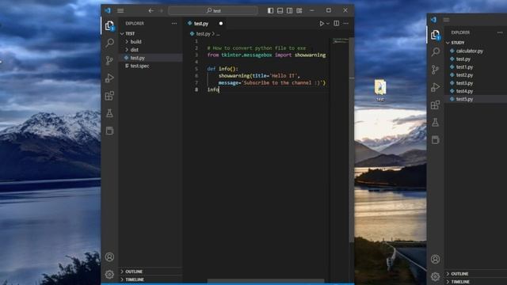Viewport: 507px width, 285px height.
Task: Click the code minimap preview
Action: (x=341, y=41)
